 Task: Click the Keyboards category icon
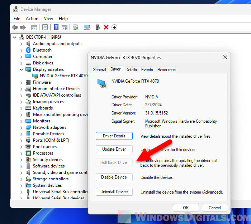[28, 108]
